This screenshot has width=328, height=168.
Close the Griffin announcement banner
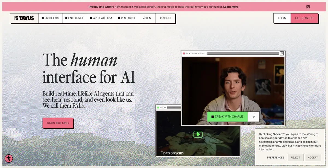308,7
